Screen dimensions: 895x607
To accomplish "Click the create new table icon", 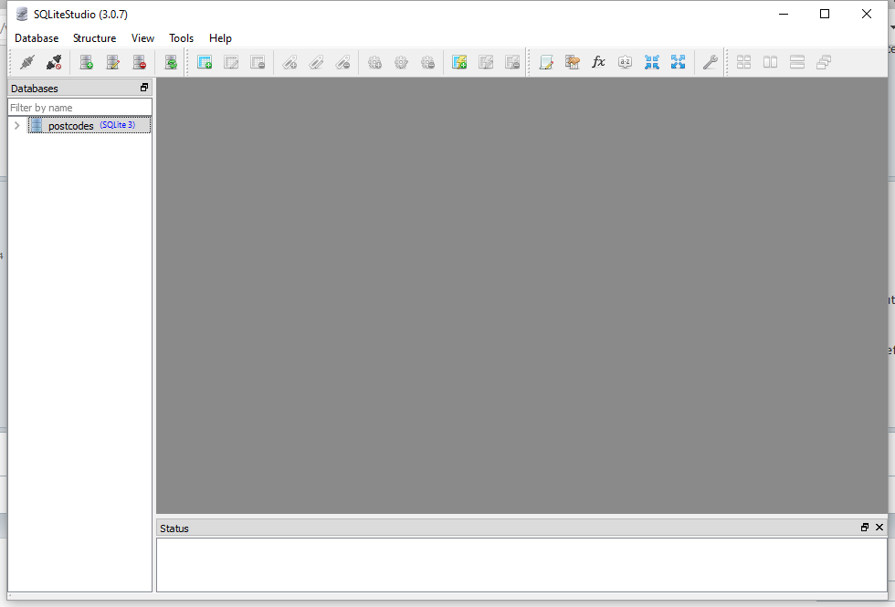I will pyautogui.click(x=205, y=62).
